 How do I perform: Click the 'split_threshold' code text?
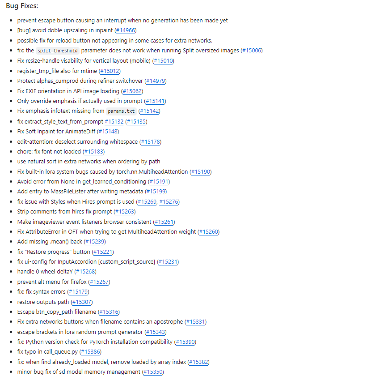coord(57,51)
